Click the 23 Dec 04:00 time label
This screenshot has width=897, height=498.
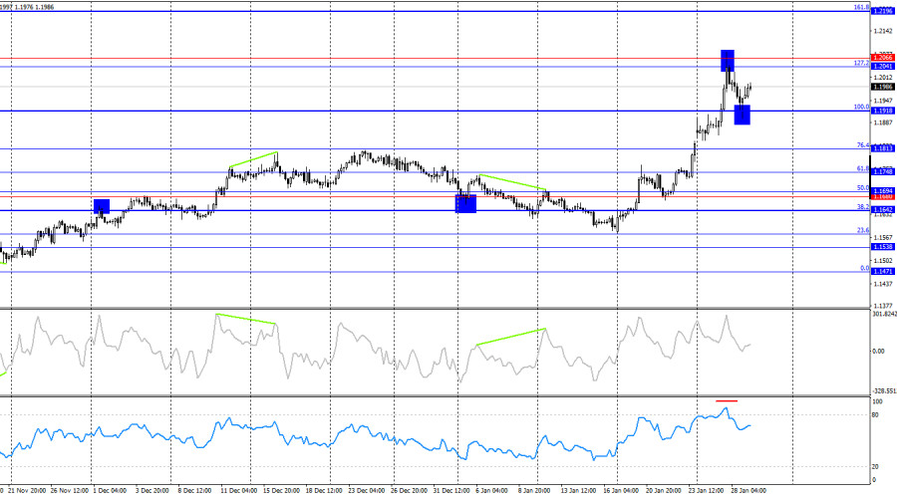pyautogui.click(x=366, y=491)
